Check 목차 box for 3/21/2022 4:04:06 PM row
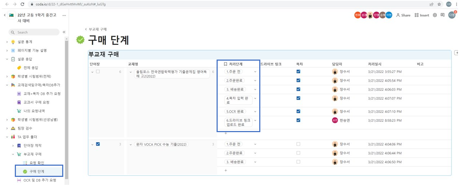Screen dimensions: 461x187 (x=298, y=144)
